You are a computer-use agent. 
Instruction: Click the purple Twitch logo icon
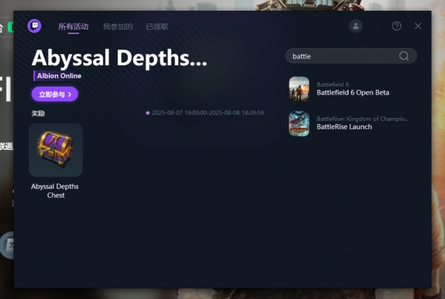pyautogui.click(x=34, y=26)
